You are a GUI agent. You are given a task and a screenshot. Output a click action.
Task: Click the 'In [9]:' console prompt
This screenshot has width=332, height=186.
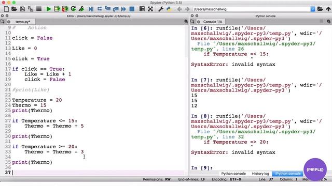[x=202, y=168]
